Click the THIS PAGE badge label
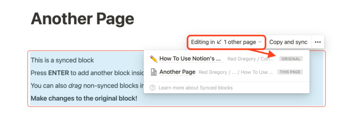353x130 pixels. (290, 72)
